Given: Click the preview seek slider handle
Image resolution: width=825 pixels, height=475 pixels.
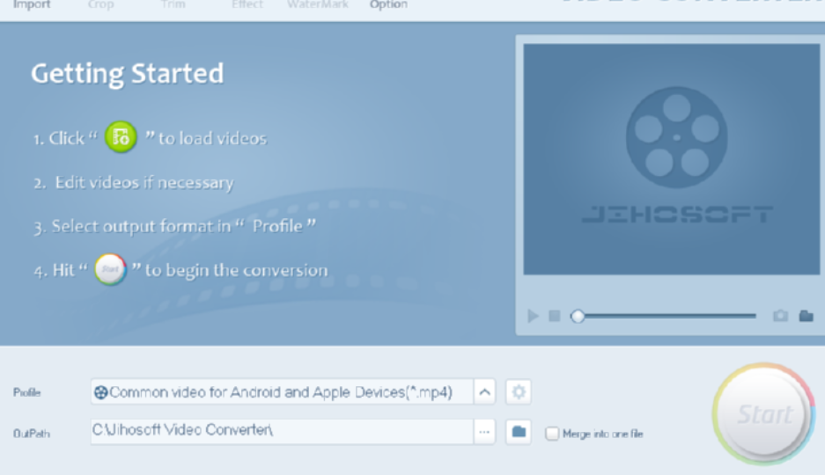Looking at the screenshot, I should click(578, 316).
